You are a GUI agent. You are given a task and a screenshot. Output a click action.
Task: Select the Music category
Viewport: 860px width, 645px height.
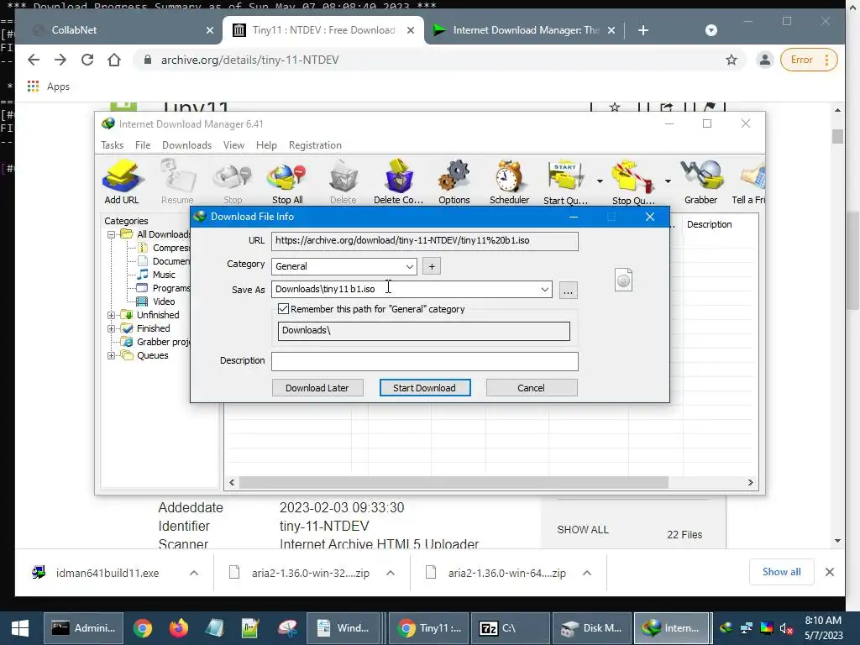pos(164,275)
